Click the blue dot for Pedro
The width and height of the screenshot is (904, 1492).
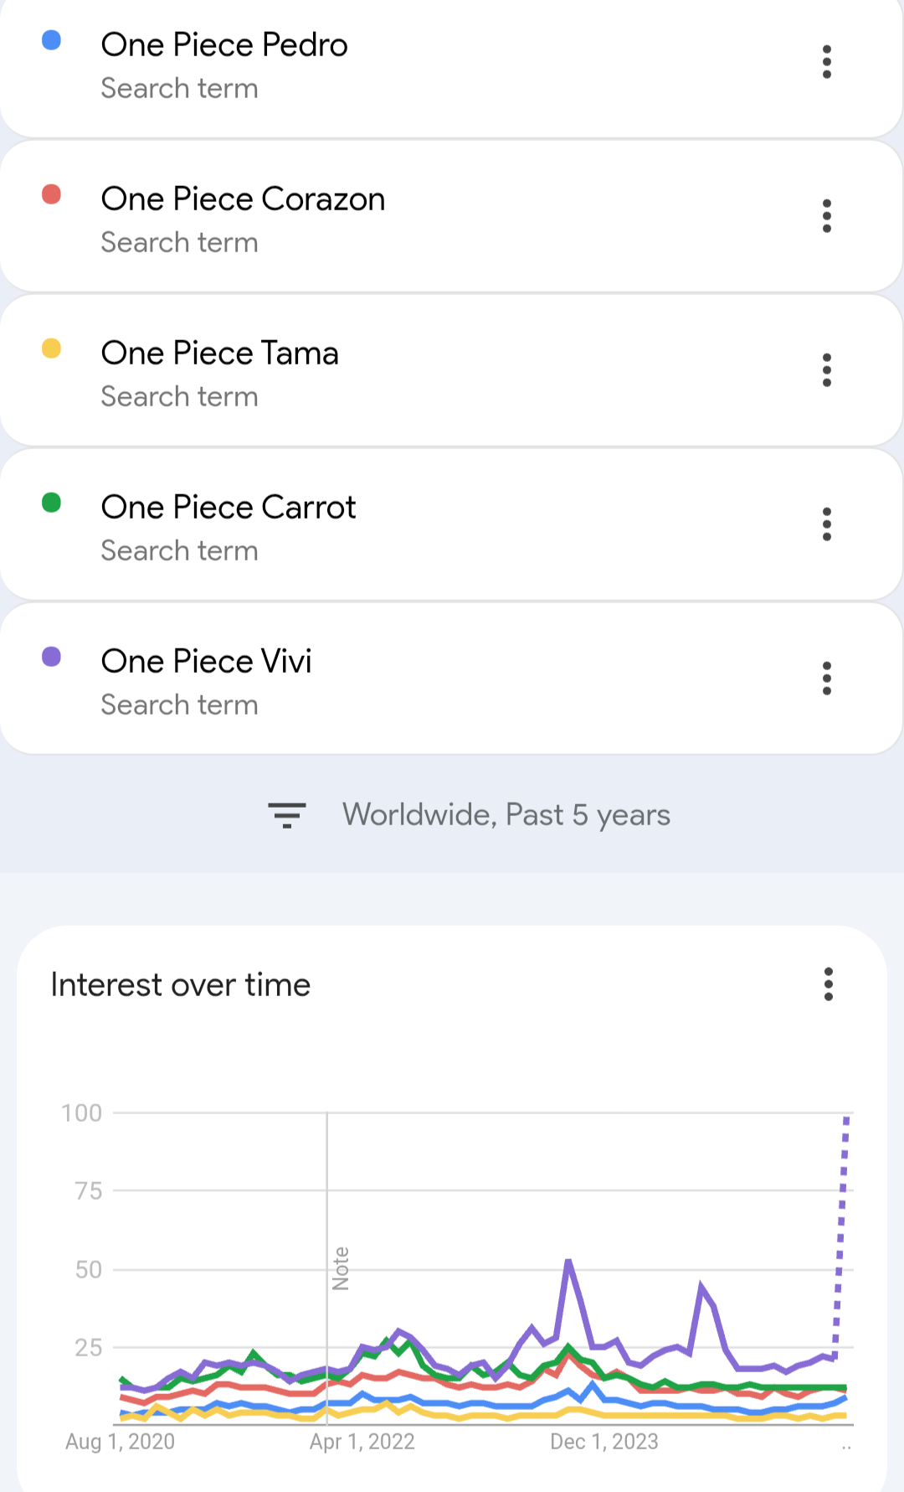click(52, 40)
